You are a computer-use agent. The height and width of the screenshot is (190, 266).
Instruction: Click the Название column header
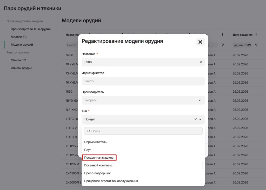[x=72, y=35]
